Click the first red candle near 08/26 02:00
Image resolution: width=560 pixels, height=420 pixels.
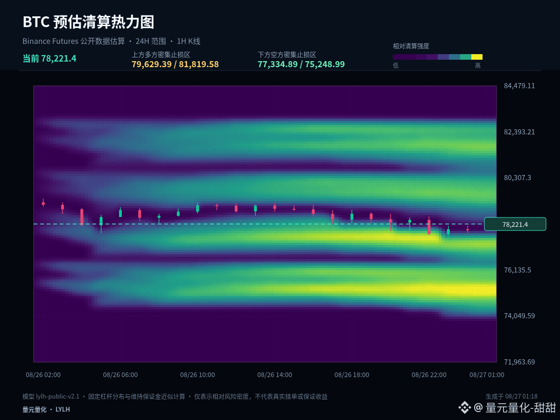pyautogui.click(x=43, y=203)
